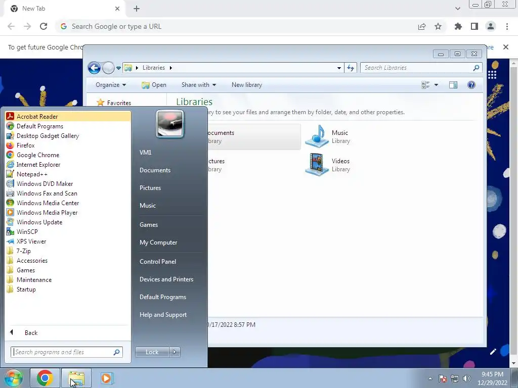Viewport: 518px width, 388px height.
Task: Open the Share with dropdown
Action: tap(198, 85)
